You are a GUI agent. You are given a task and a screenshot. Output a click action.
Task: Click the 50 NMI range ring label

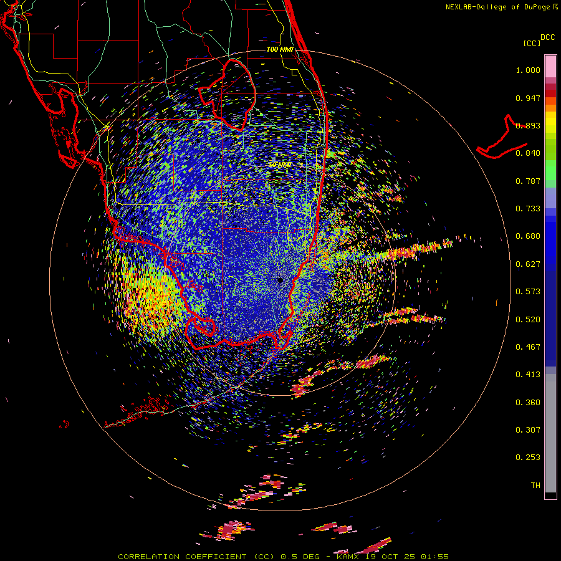pyautogui.click(x=280, y=165)
